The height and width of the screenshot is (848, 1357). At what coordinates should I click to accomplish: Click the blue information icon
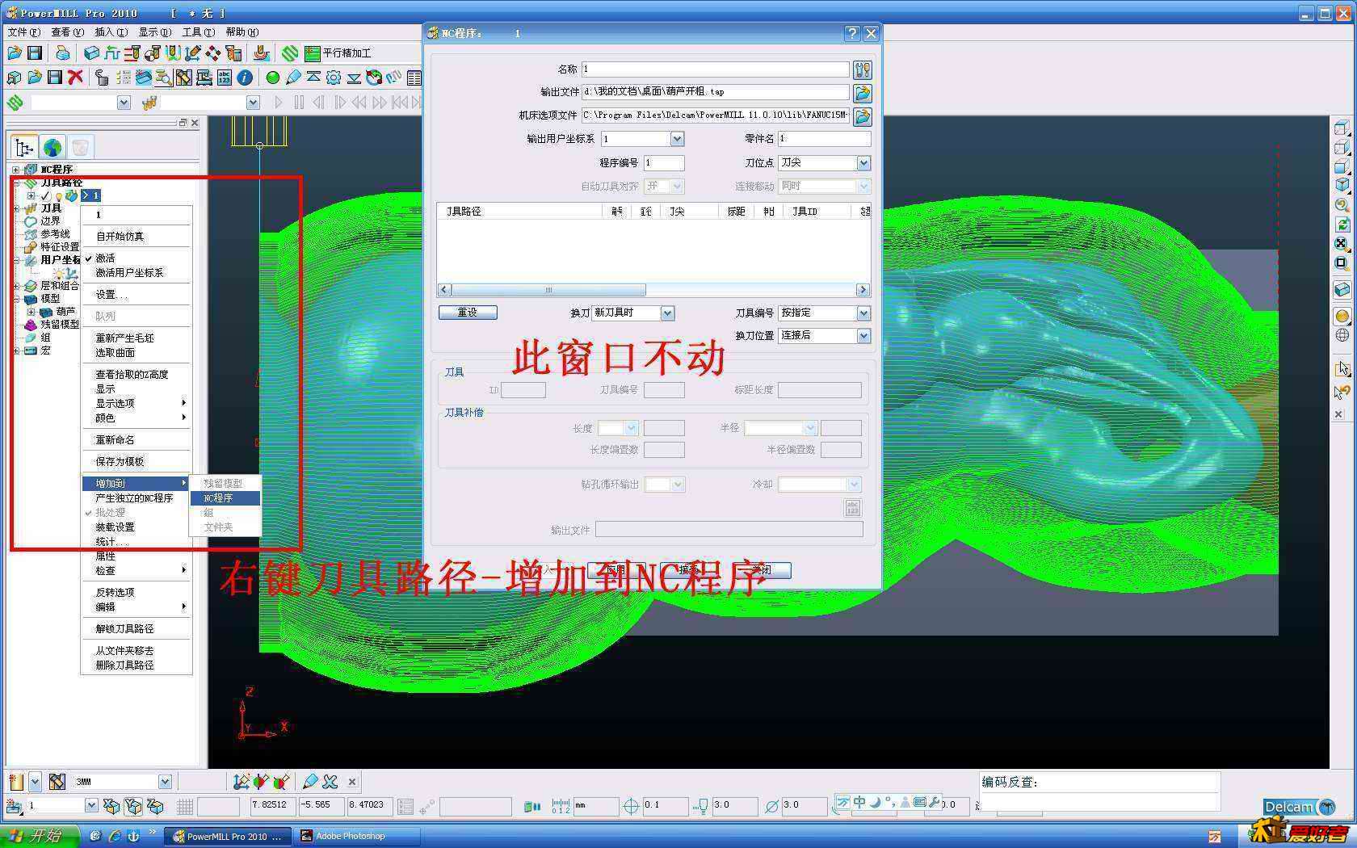coord(244,78)
